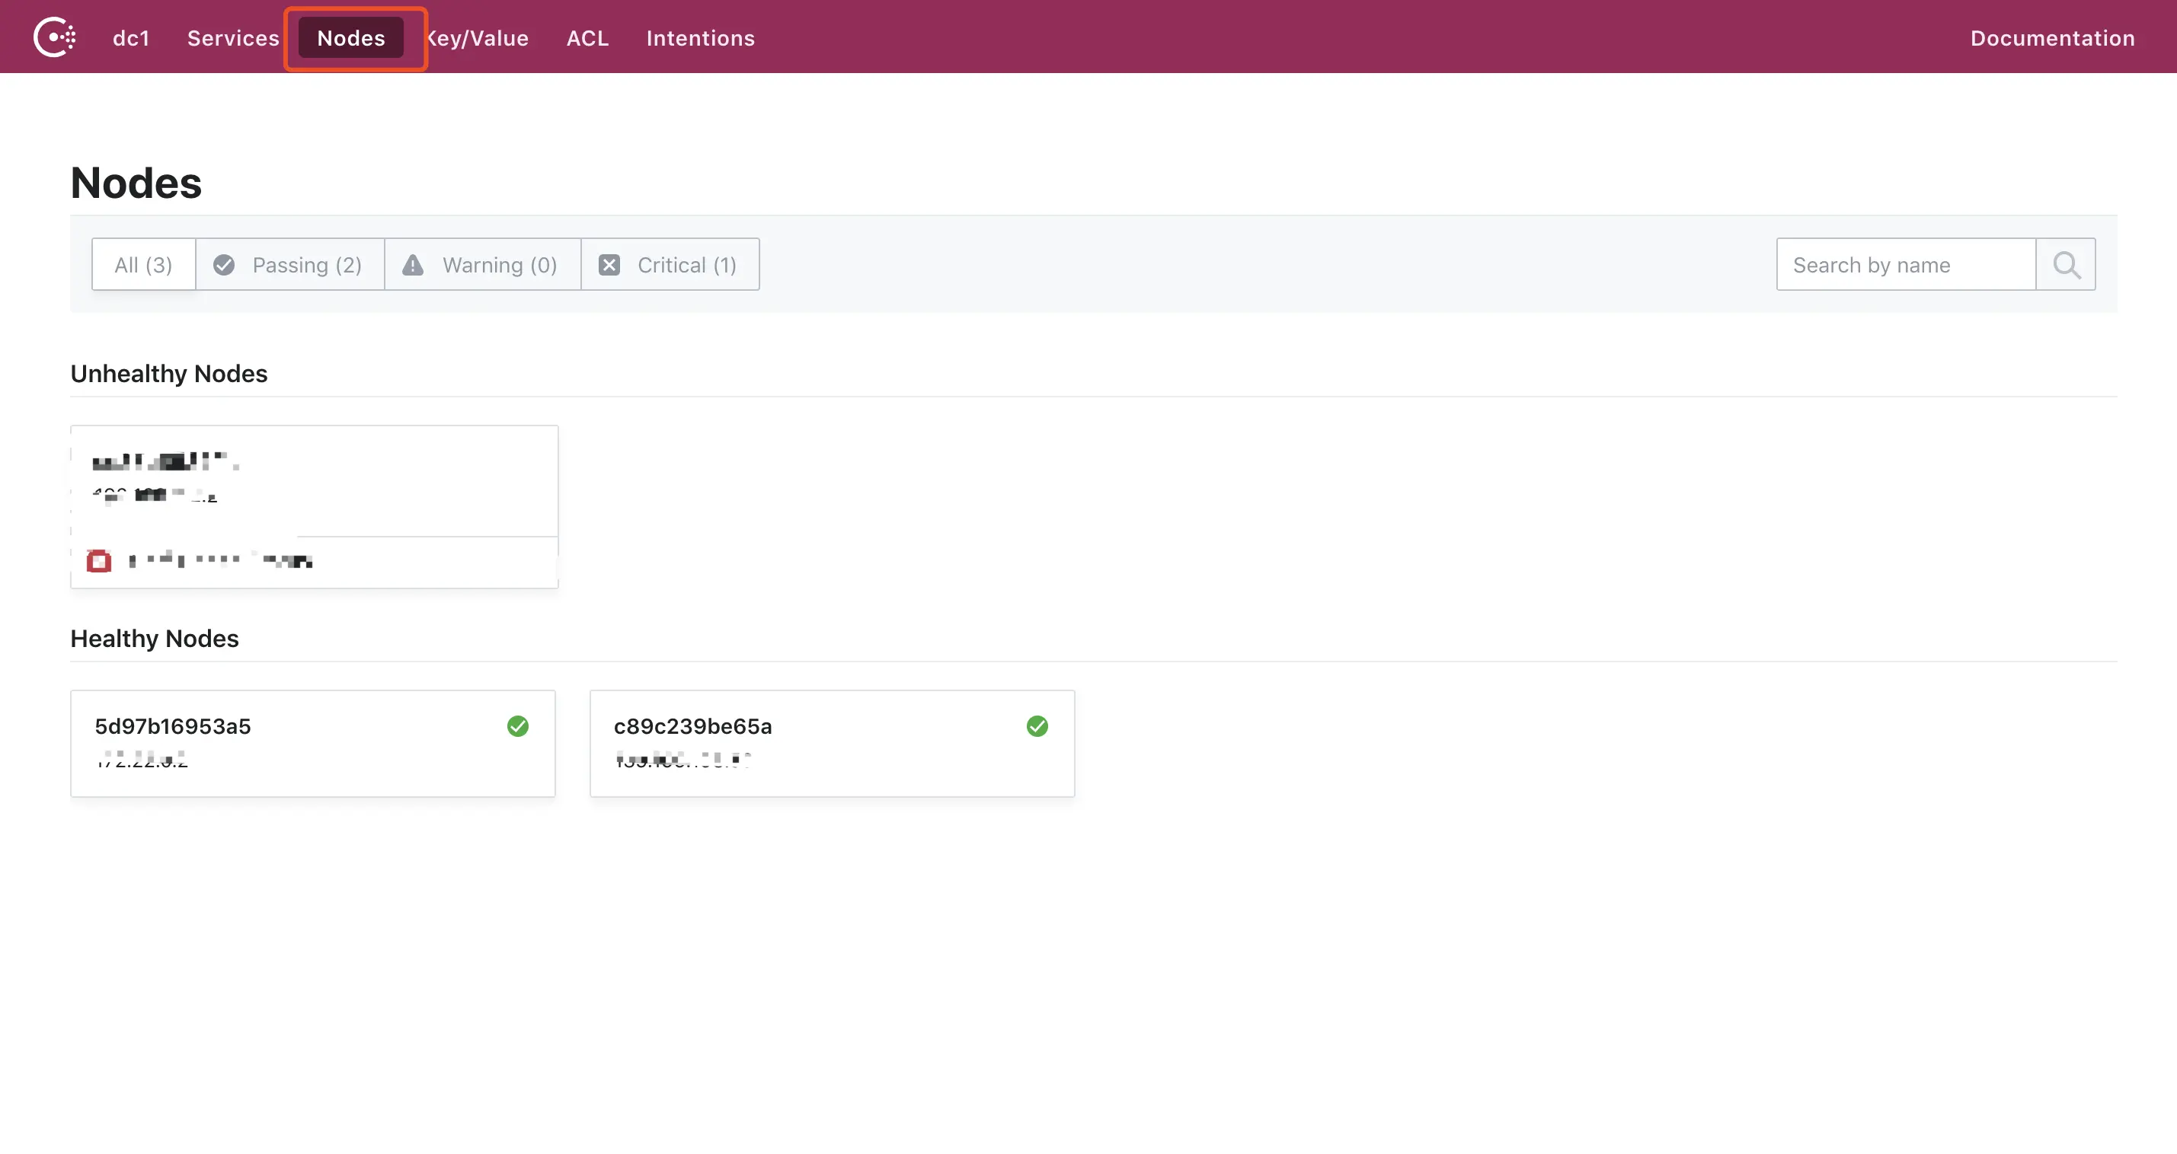Click green check on 5d97b16953a5 node
This screenshot has width=2177, height=1154.
coord(518,726)
